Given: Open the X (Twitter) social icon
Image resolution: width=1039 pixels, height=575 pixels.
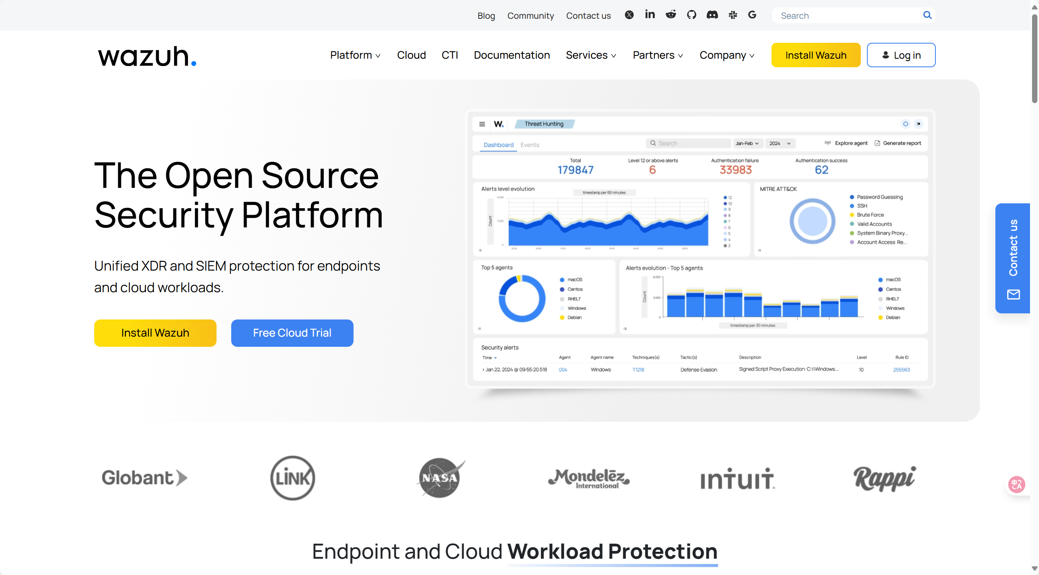Looking at the screenshot, I should (629, 15).
